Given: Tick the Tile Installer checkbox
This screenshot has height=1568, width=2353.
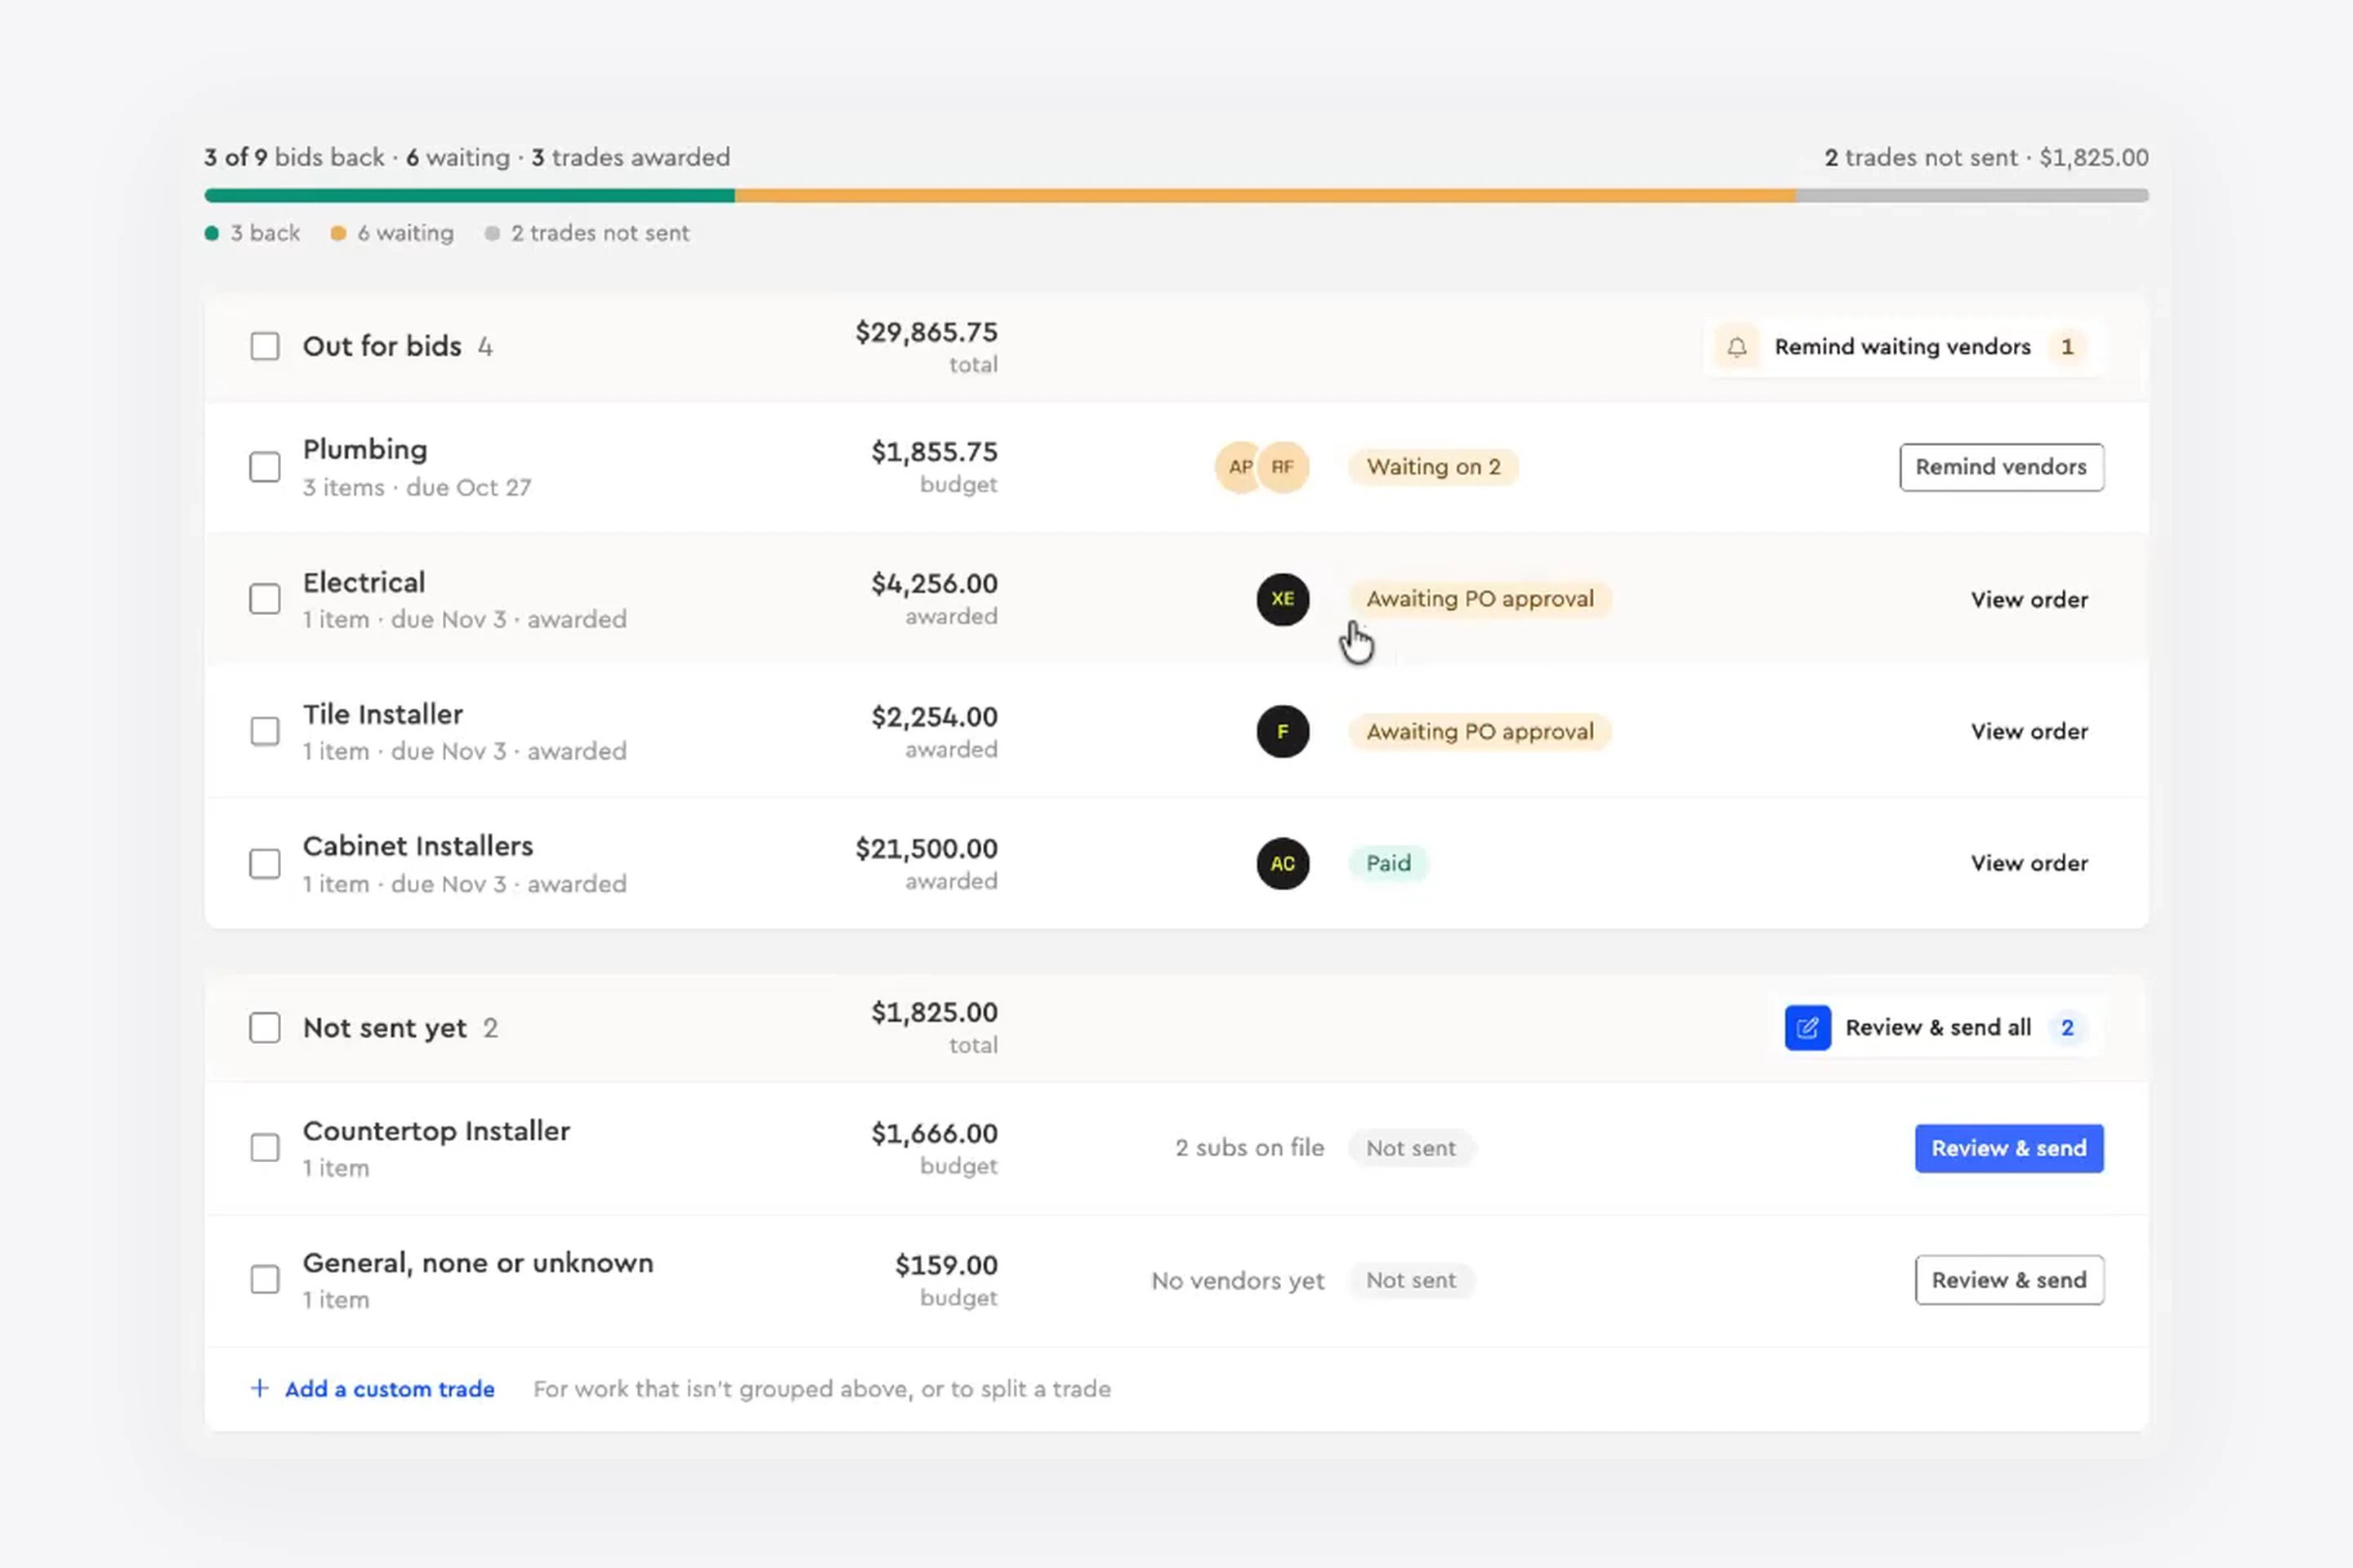Looking at the screenshot, I should [264, 731].
